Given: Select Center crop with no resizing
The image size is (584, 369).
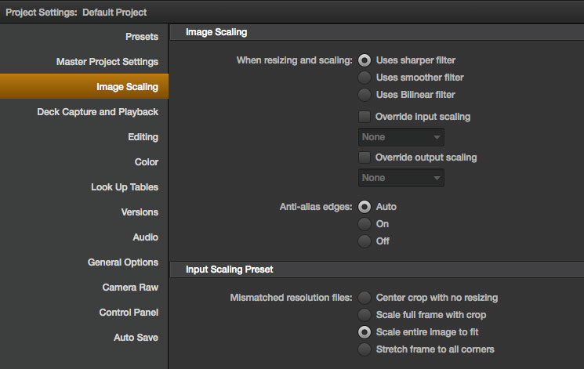Looking at the screenshot, I should (365, 298).
